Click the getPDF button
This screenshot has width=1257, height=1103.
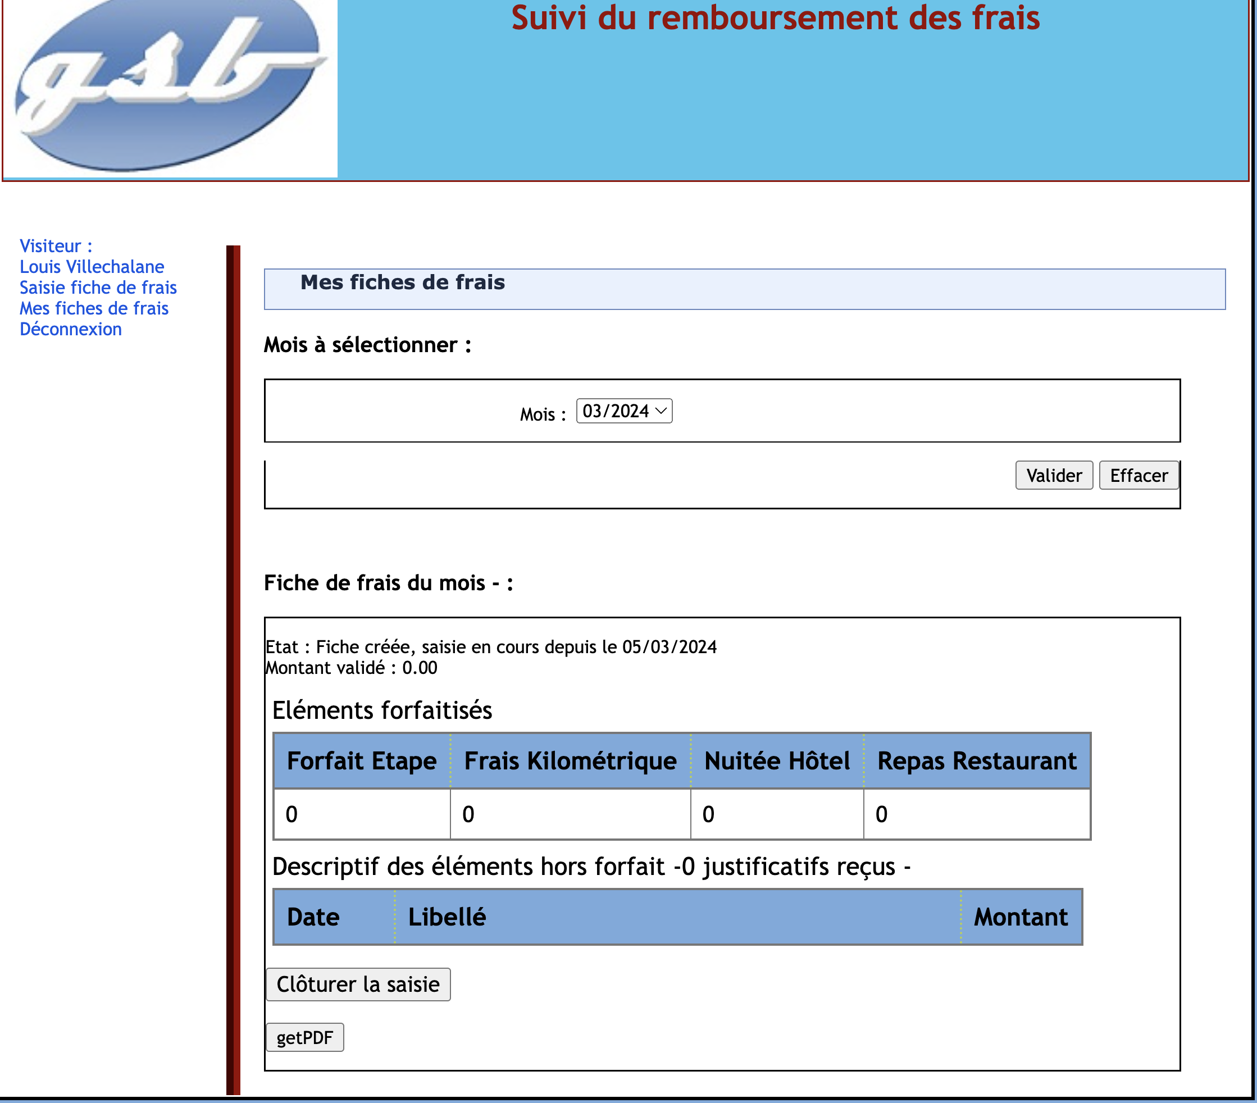click(x=305, y=1037)
